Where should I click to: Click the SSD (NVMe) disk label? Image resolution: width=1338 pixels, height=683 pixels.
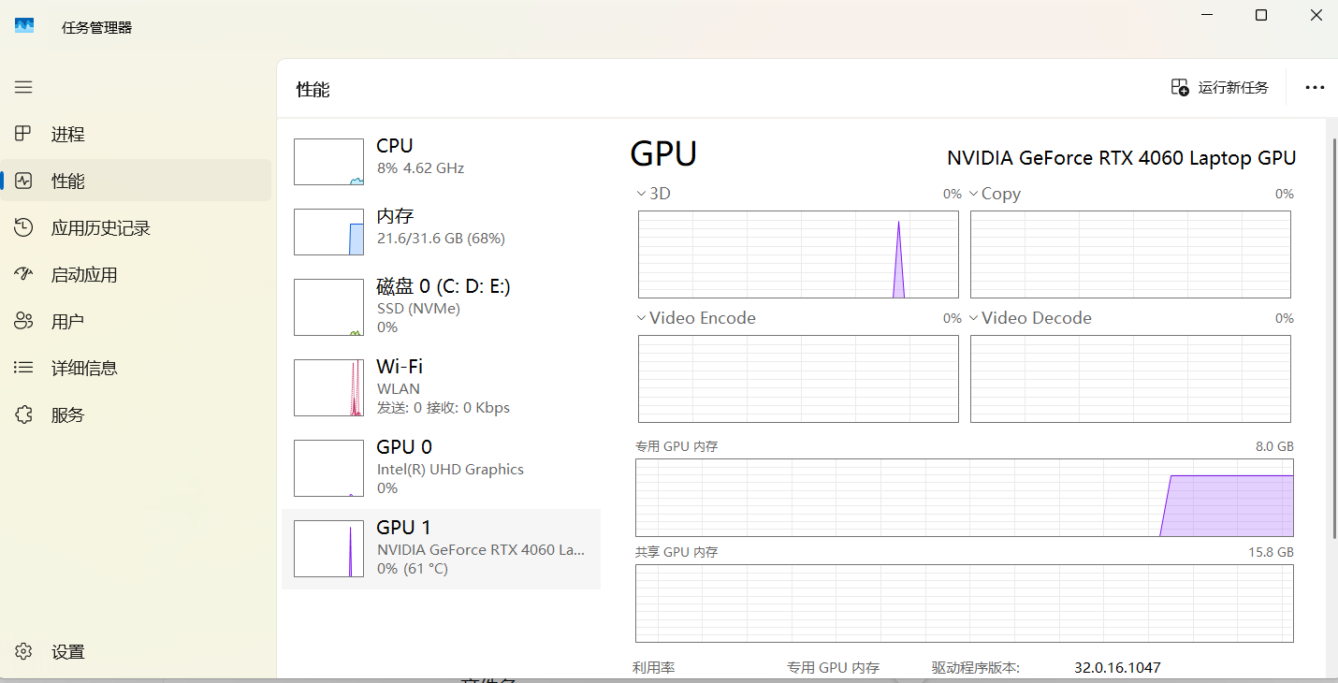(418, 309)
